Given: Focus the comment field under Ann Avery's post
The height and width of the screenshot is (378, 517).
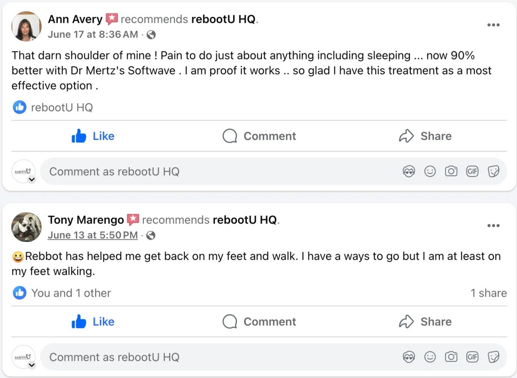Looking at the screenshot, I should click(x=274, y=171).
